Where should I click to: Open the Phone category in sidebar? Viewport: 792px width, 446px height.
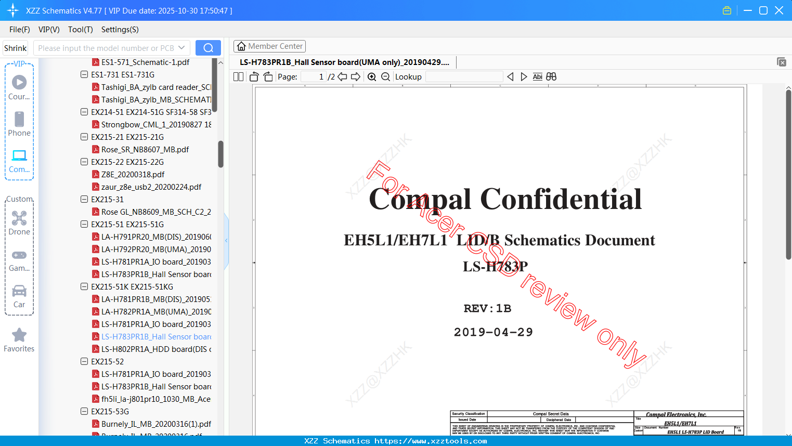pos(19,124)
